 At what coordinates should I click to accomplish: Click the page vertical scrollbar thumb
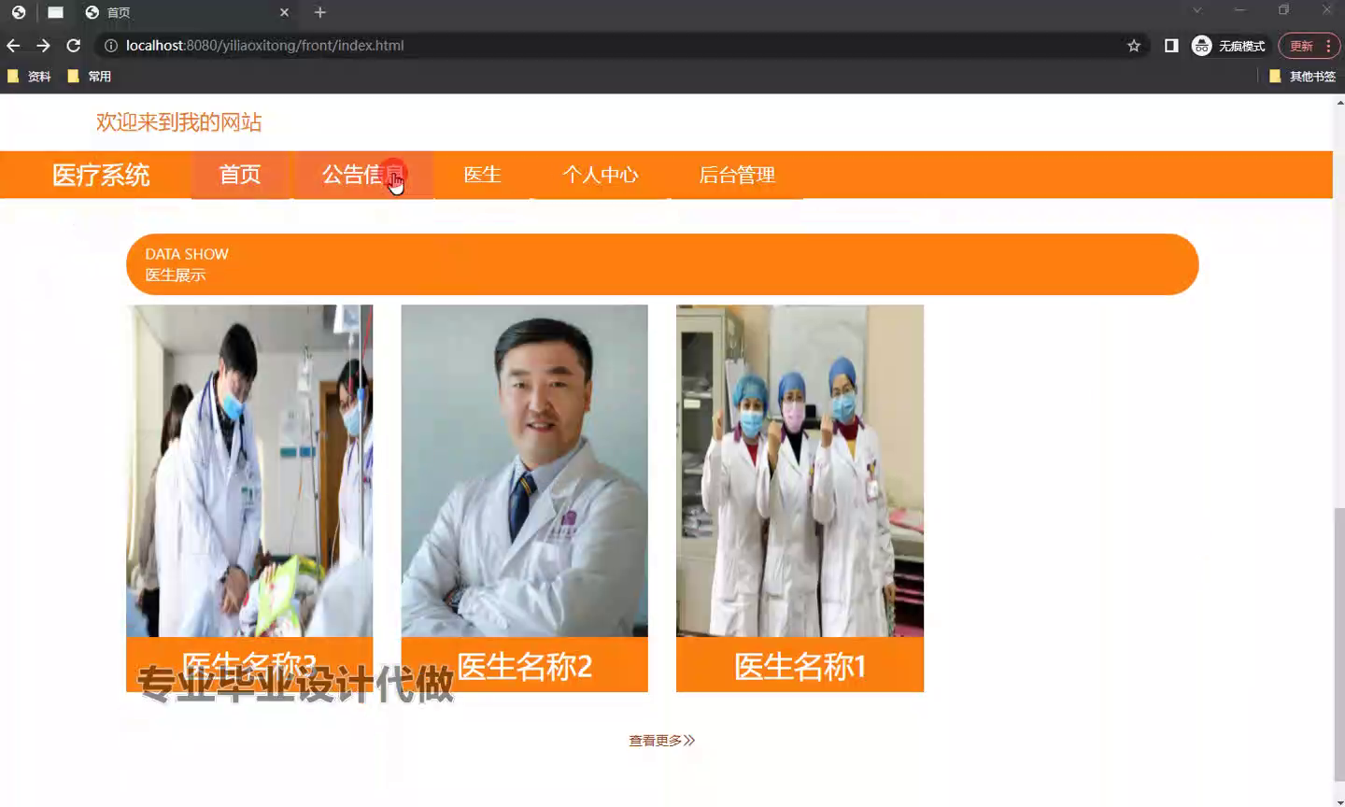click(x=1339, y=644)
